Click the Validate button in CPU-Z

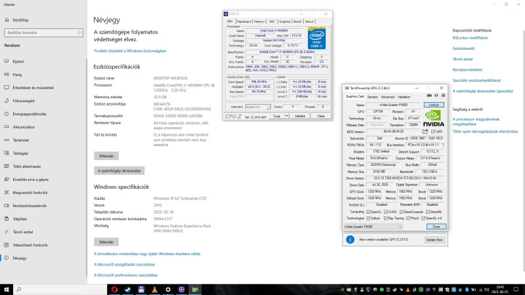(300, 116)
